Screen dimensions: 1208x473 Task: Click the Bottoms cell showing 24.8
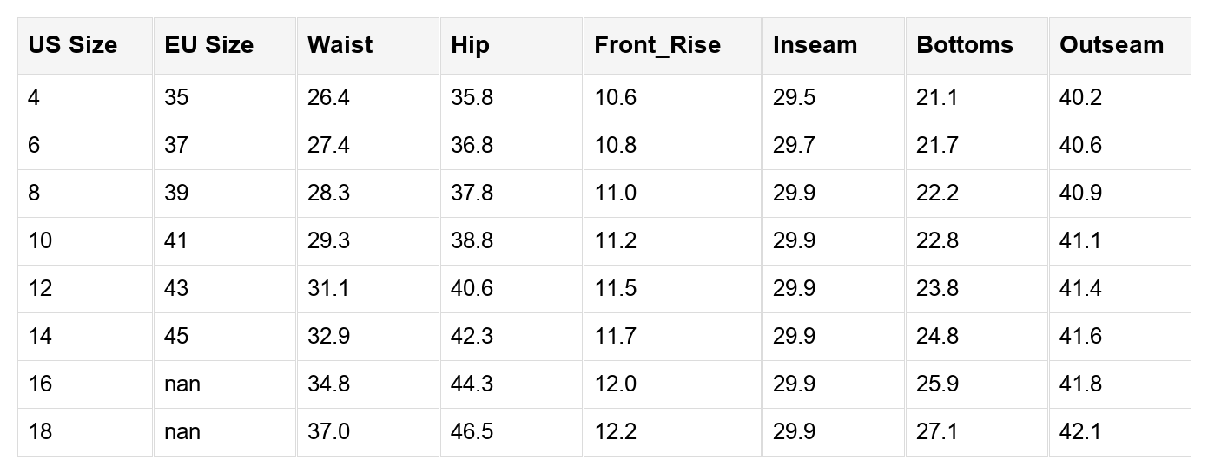point(937,336)
